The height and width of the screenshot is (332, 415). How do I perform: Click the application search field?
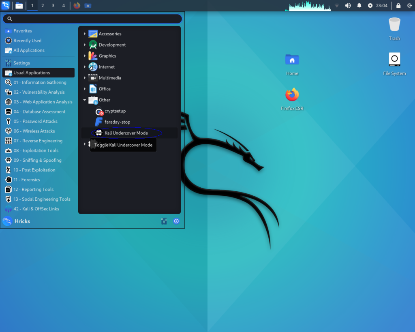click(x=92, y=19)
